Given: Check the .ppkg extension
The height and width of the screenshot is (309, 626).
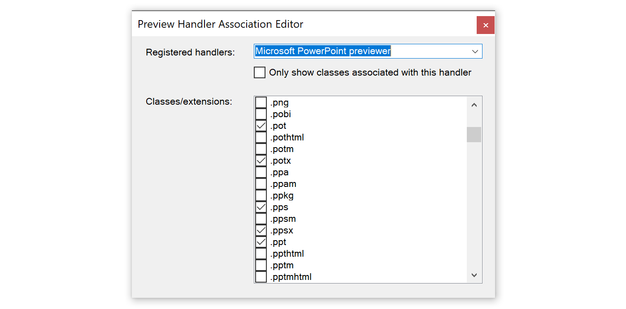Looking at the screenshot, I should (x=261, y=195).
